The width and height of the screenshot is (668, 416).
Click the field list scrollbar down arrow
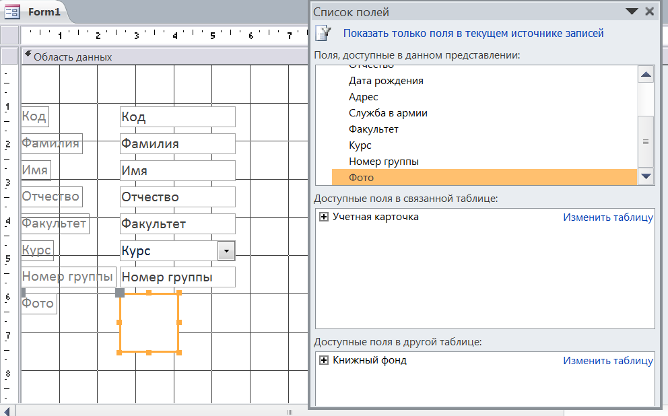point(646,176)
